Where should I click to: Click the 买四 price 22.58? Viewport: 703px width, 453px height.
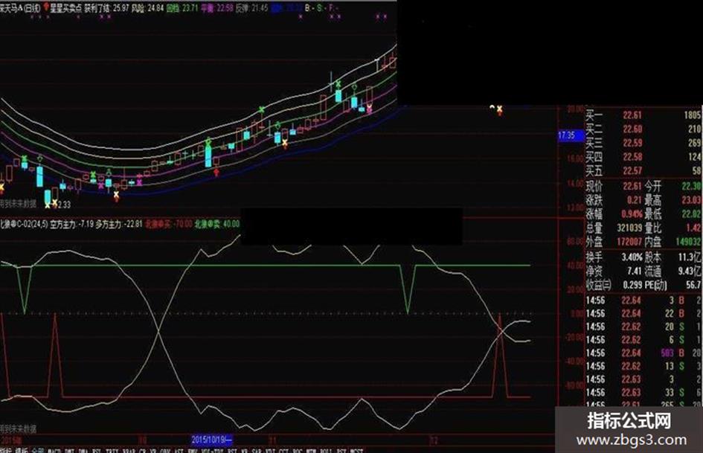632,157
